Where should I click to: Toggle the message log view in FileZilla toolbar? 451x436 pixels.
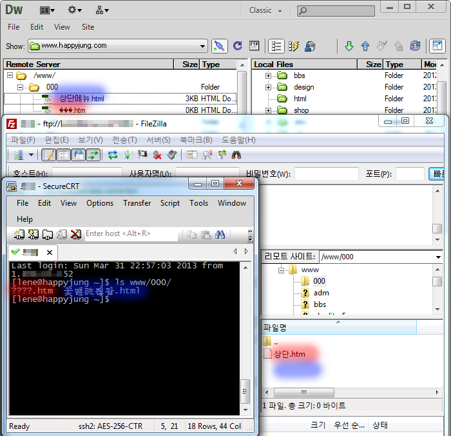coord(48,155)
